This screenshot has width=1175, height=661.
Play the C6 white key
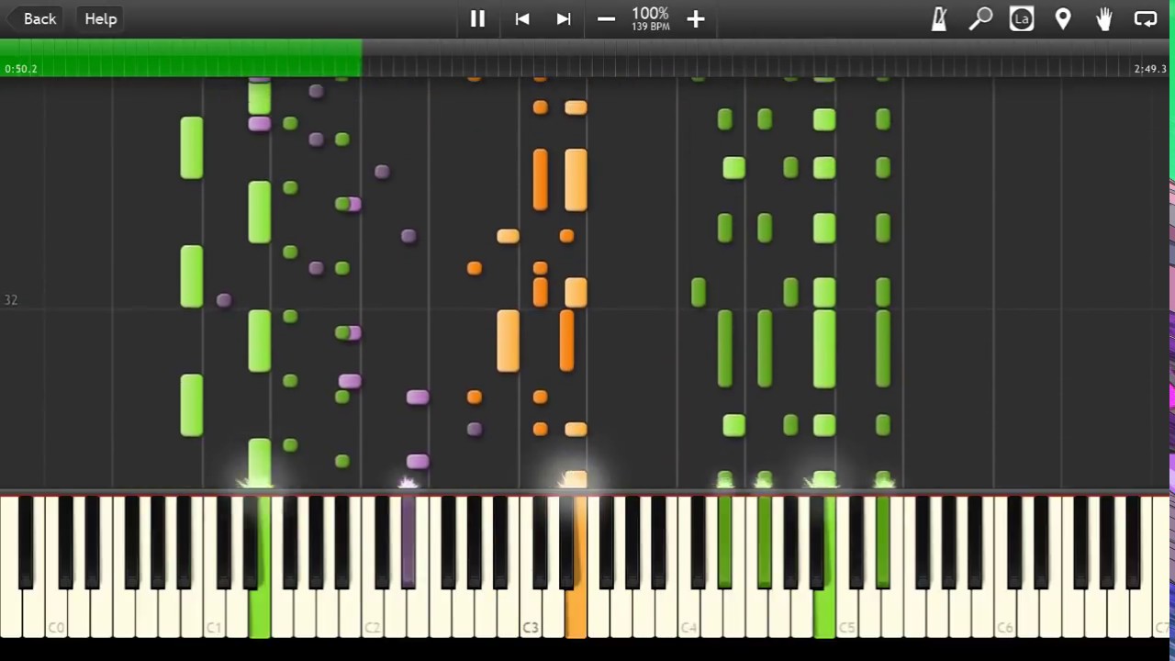(1004, 615)
